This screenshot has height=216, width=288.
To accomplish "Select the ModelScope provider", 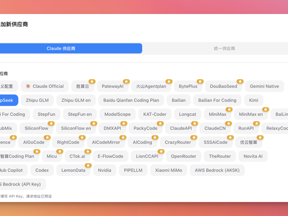I will coord(118,114).
